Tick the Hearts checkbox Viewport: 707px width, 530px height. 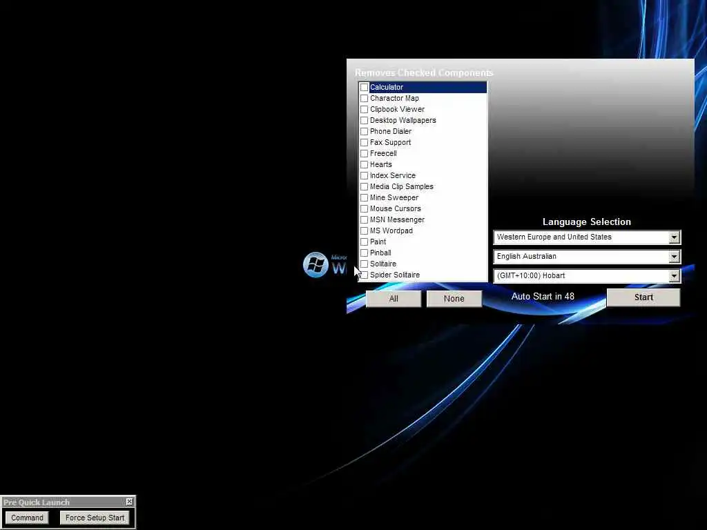point(365,164)
